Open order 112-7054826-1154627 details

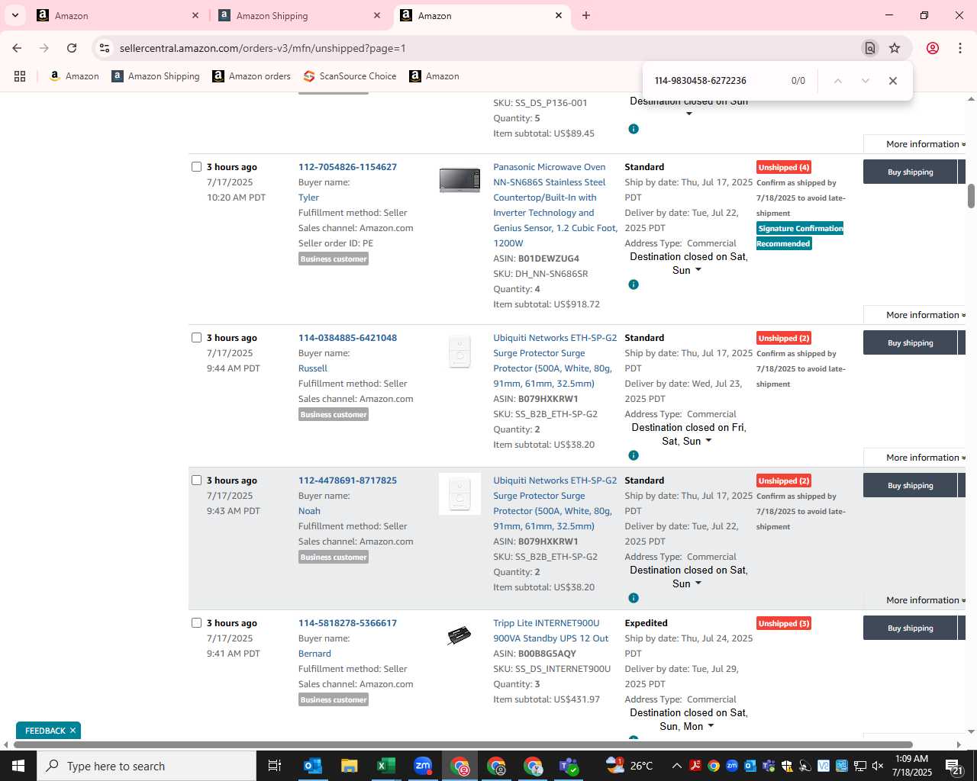point(347,167)
